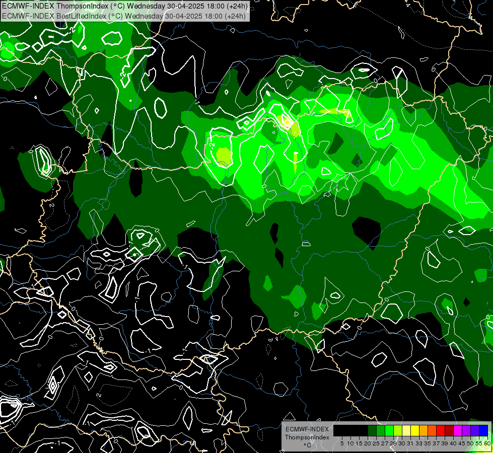Select the orange 33–35 legend swatch
Image resolution: width=493 pixels, height=453 pixels.
(424, 430)
